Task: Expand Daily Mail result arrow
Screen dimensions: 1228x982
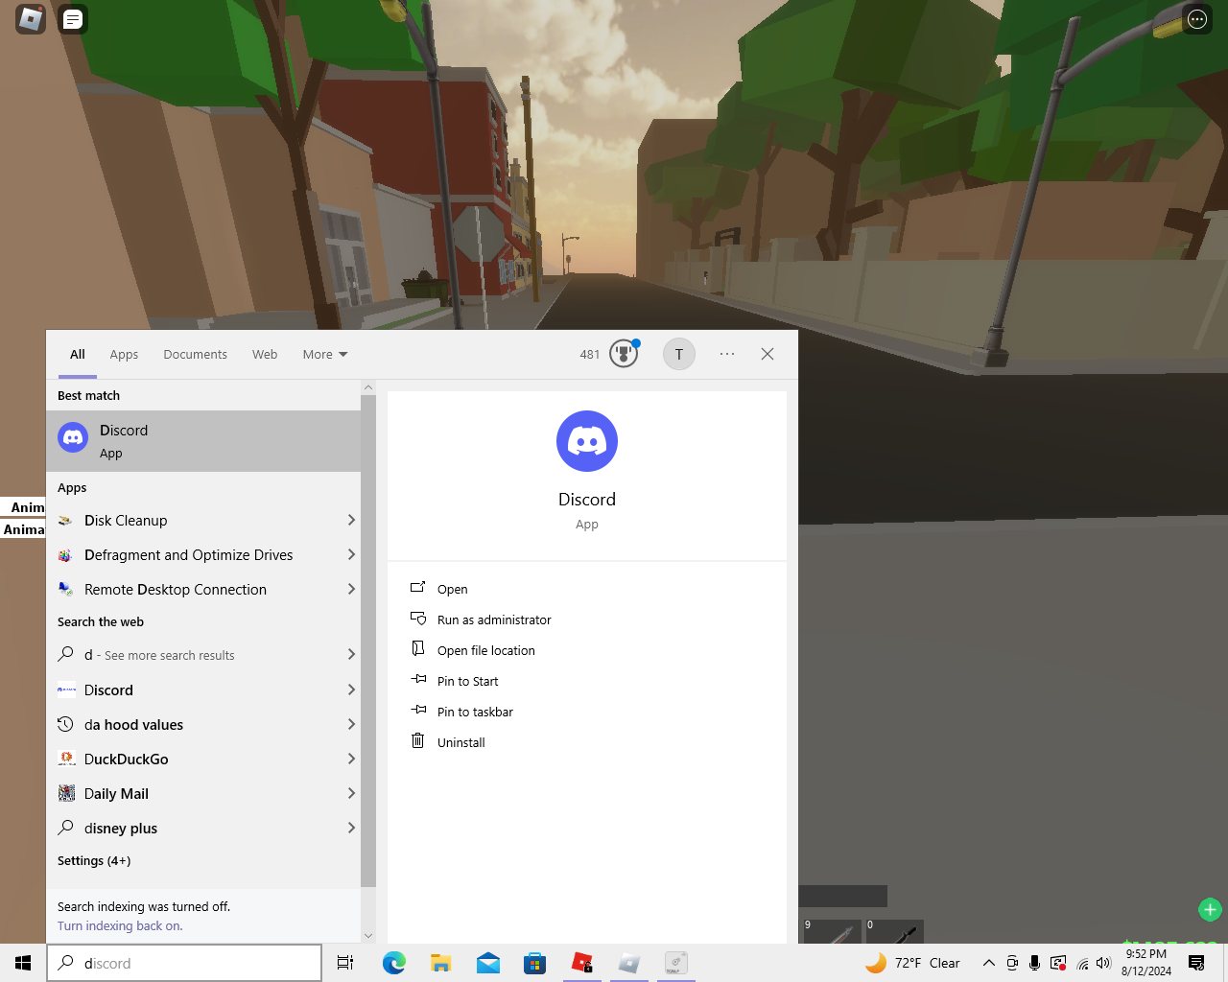Action: (x=351, y=793)
